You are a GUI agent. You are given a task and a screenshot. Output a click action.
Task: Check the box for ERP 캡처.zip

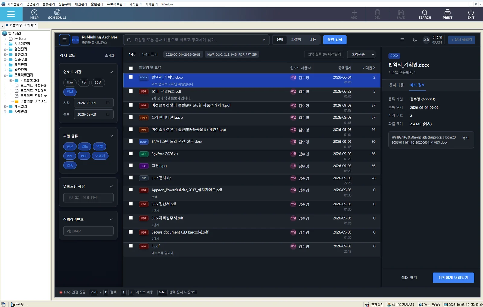pyautogui.click(x=131, y=178)
